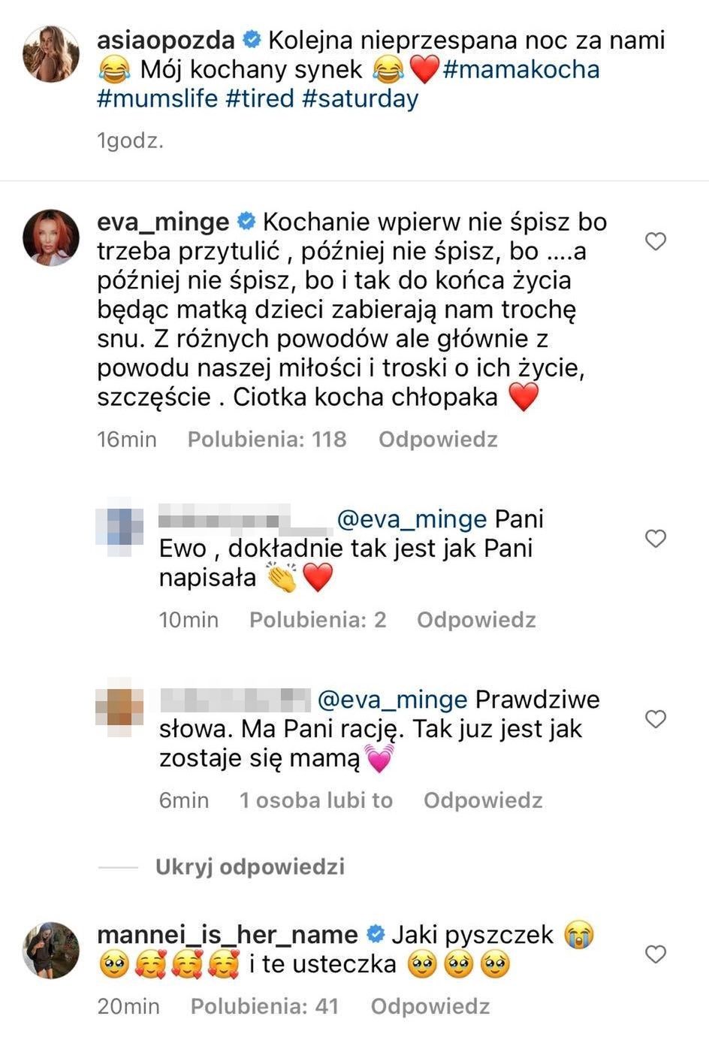
Task: Like eva_minge's comment with heart icon
Action: point(656,241)
